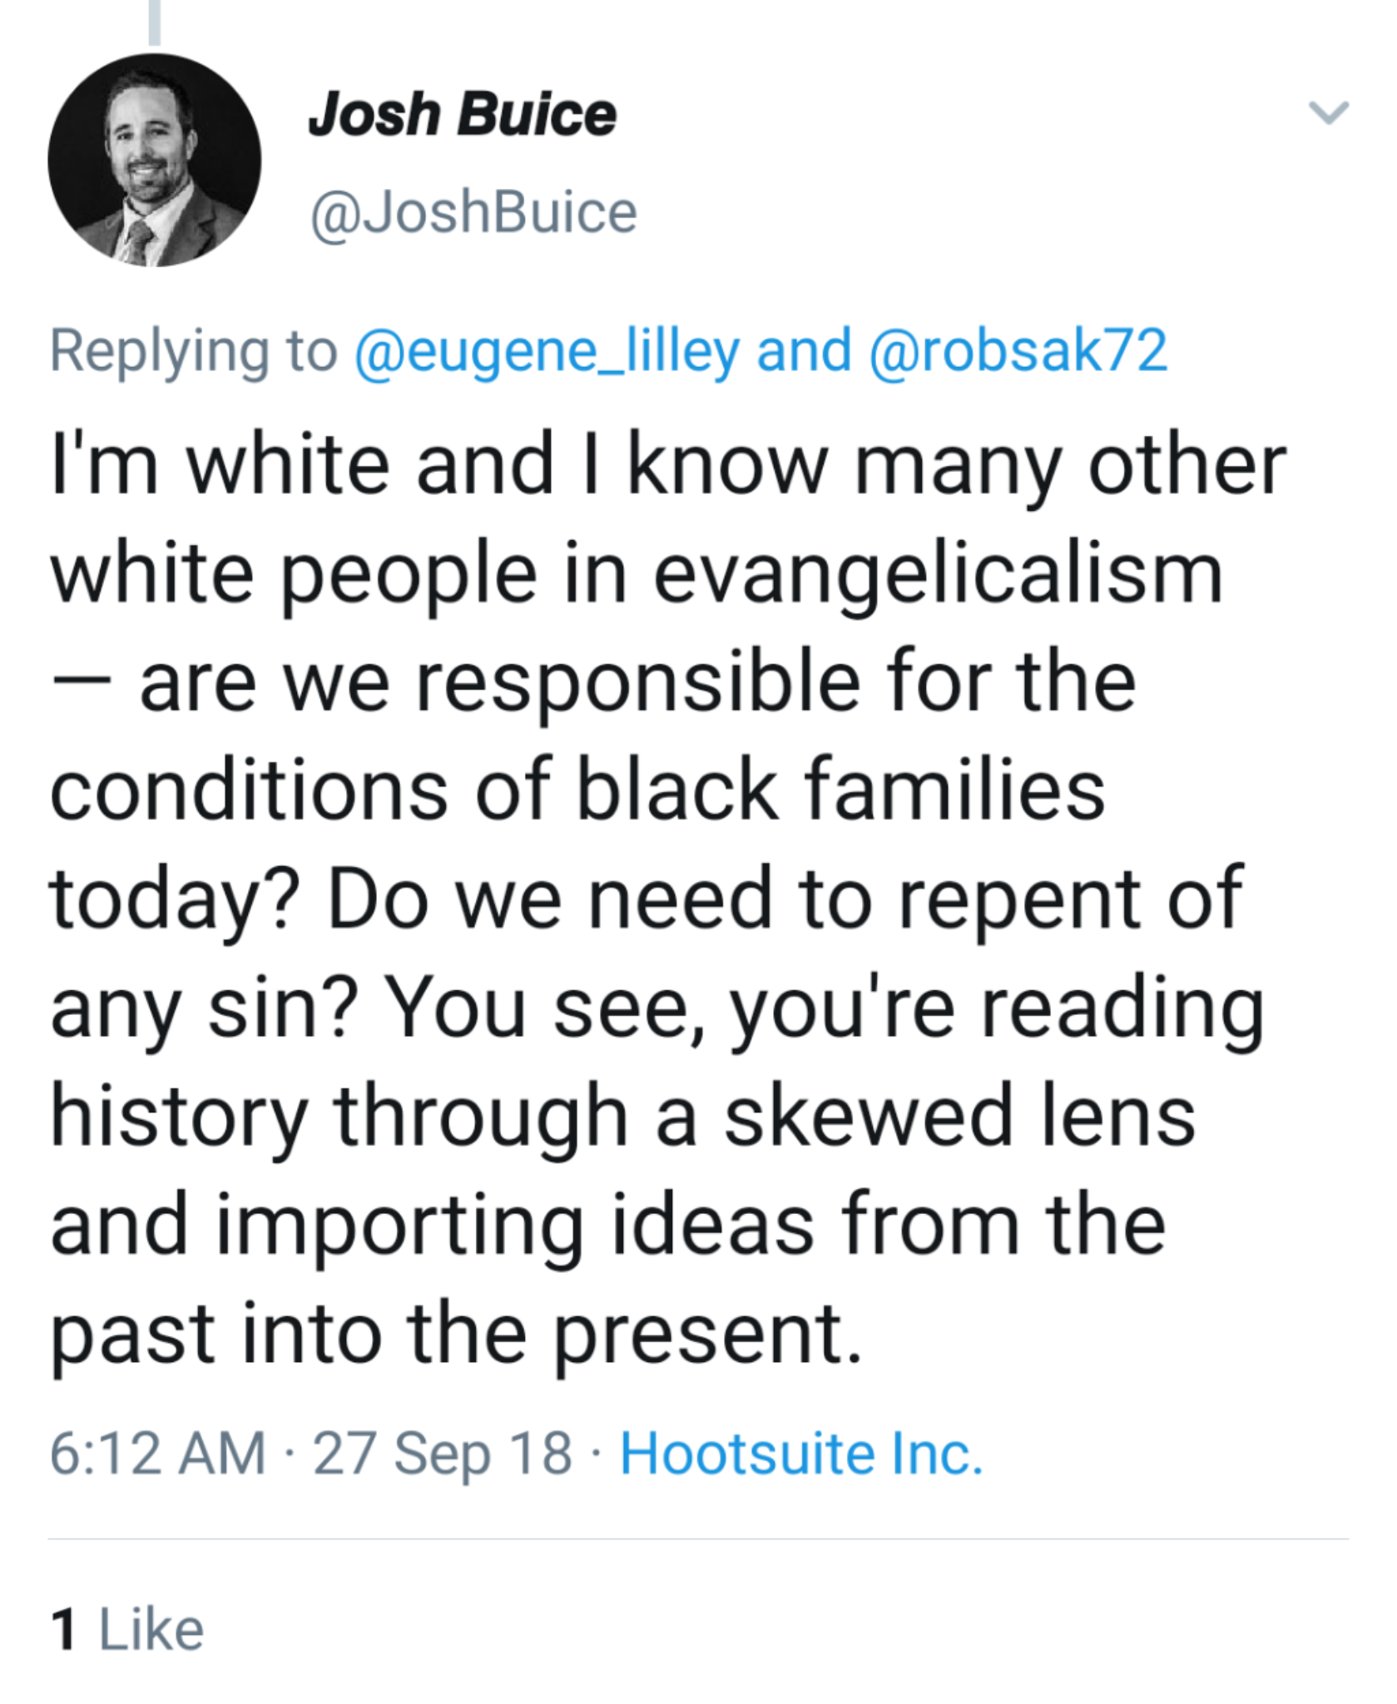The width and height of the screenshot is (1397, 1704).
Task: Visit @robsak72's profile from reply line
Action: coord(1018,351)
